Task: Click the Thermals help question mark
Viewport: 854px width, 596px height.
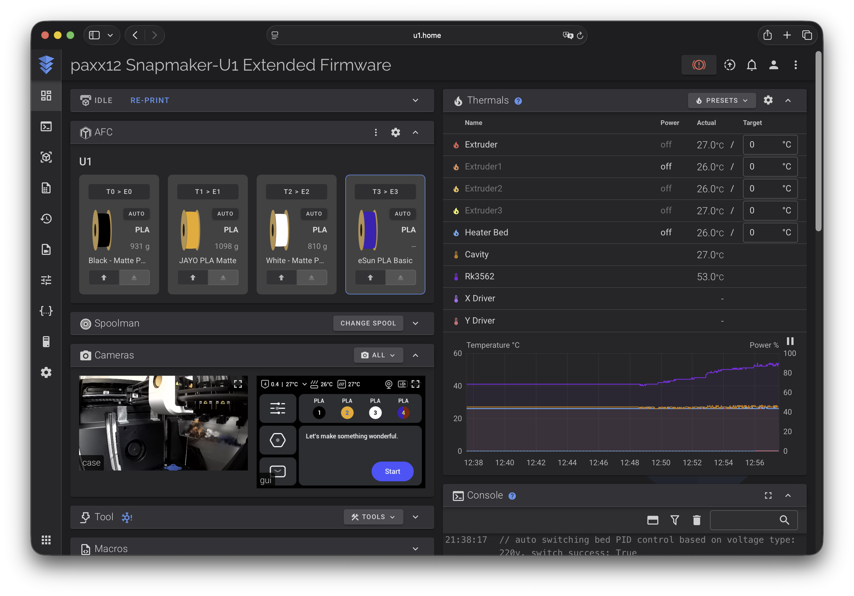Action: (518, 101)
